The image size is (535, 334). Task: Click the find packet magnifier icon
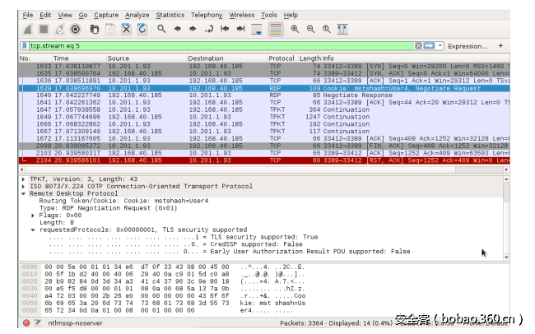point(162,29)
